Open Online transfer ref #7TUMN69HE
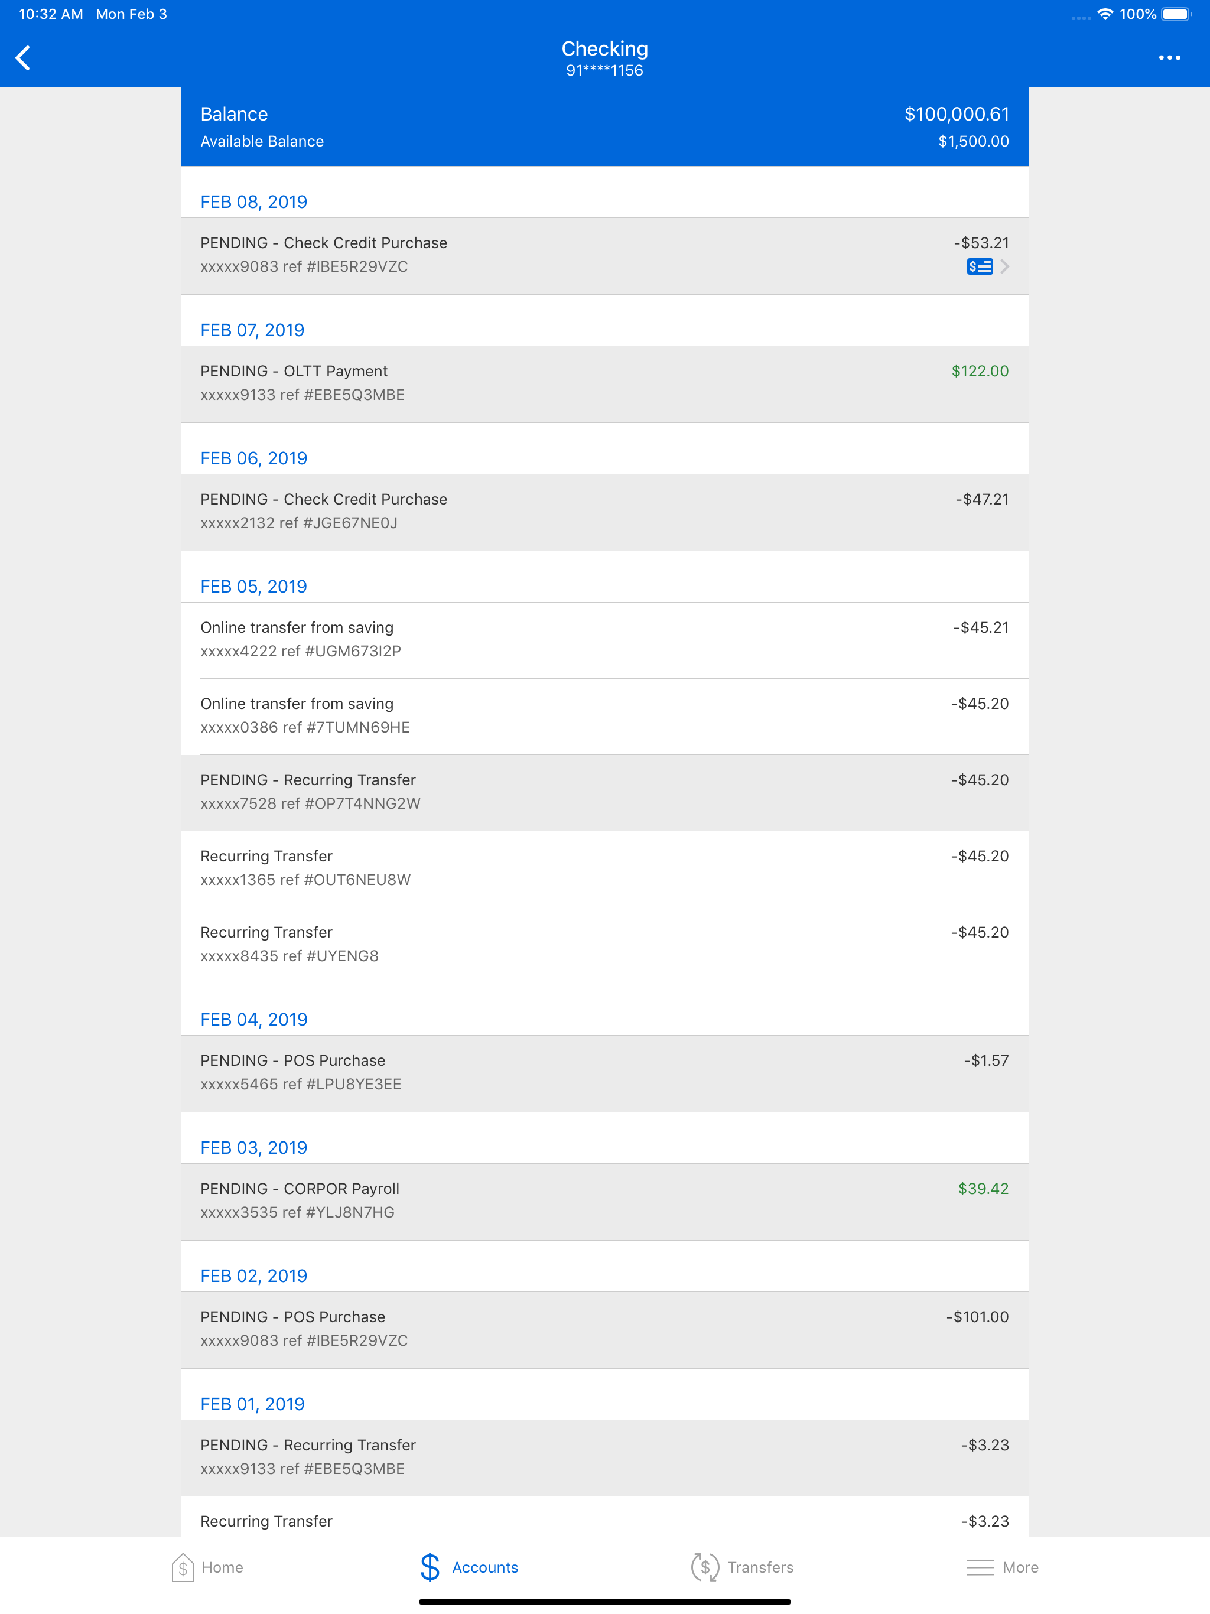This screenshot has width=1210, height=1614. [x=604, y=717]
